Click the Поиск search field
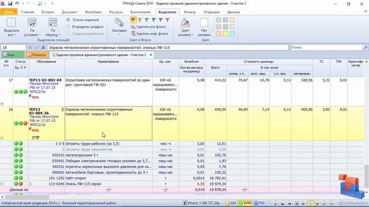Image resolution: width=369 pixels, height=207 pixels. pos(327,47)
